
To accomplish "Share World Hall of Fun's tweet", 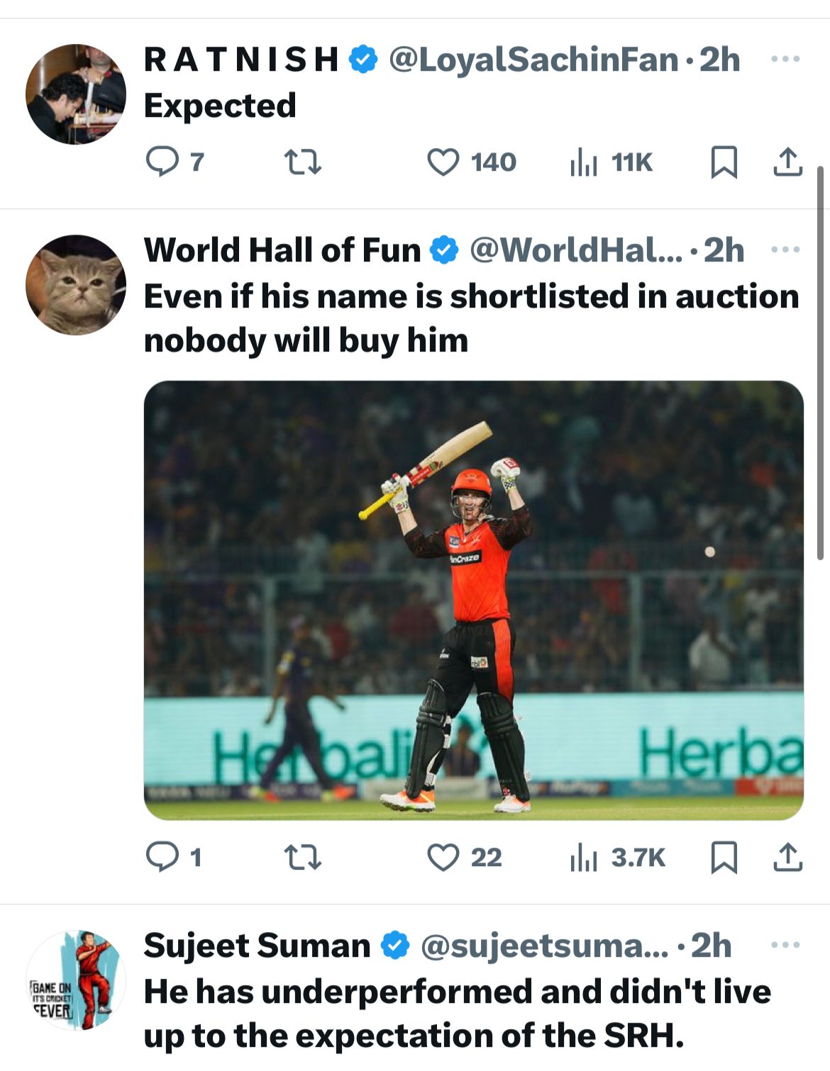I will point(787,857).
